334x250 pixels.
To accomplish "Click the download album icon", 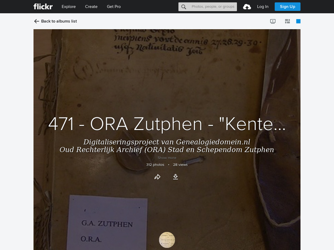I will (x=176, y=177).
